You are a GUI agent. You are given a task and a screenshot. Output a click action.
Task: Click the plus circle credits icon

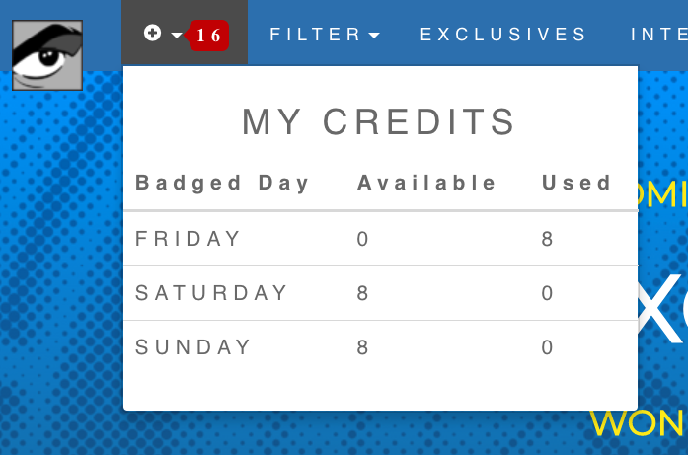pos(152,33)
